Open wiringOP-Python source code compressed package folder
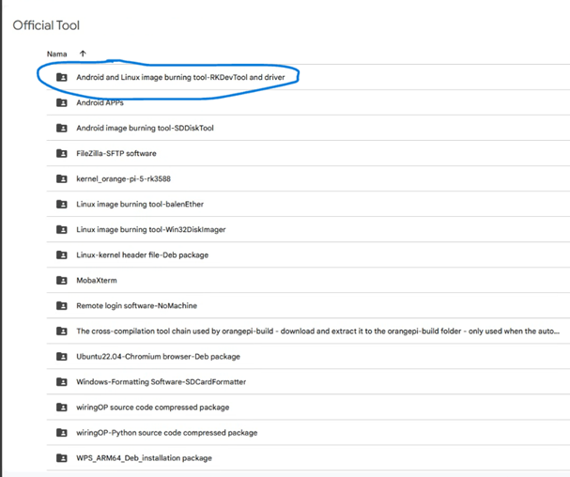570x477 pixels. (166, 433)
